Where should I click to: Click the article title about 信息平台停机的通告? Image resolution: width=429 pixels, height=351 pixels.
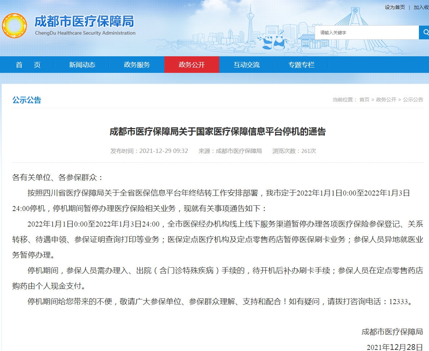point(217,131)
